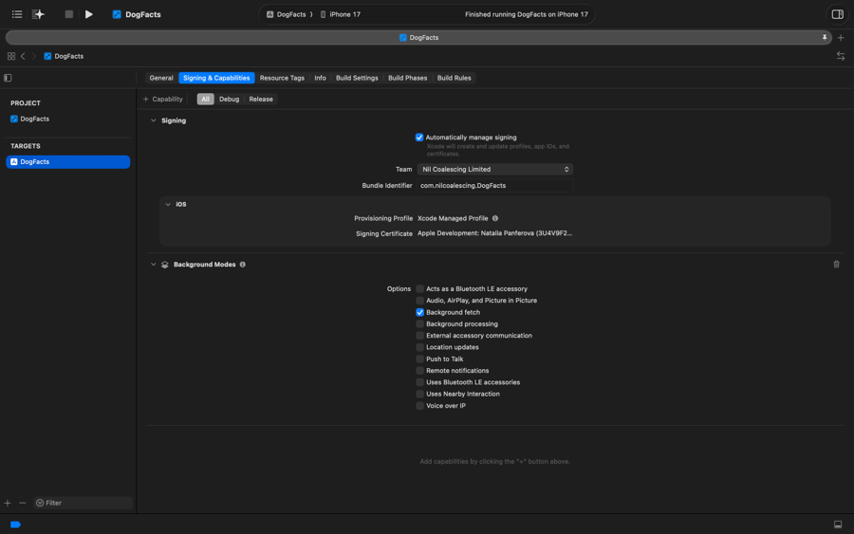Open the Build Phases tab
854x534 pixels.
tap(407, 78)
